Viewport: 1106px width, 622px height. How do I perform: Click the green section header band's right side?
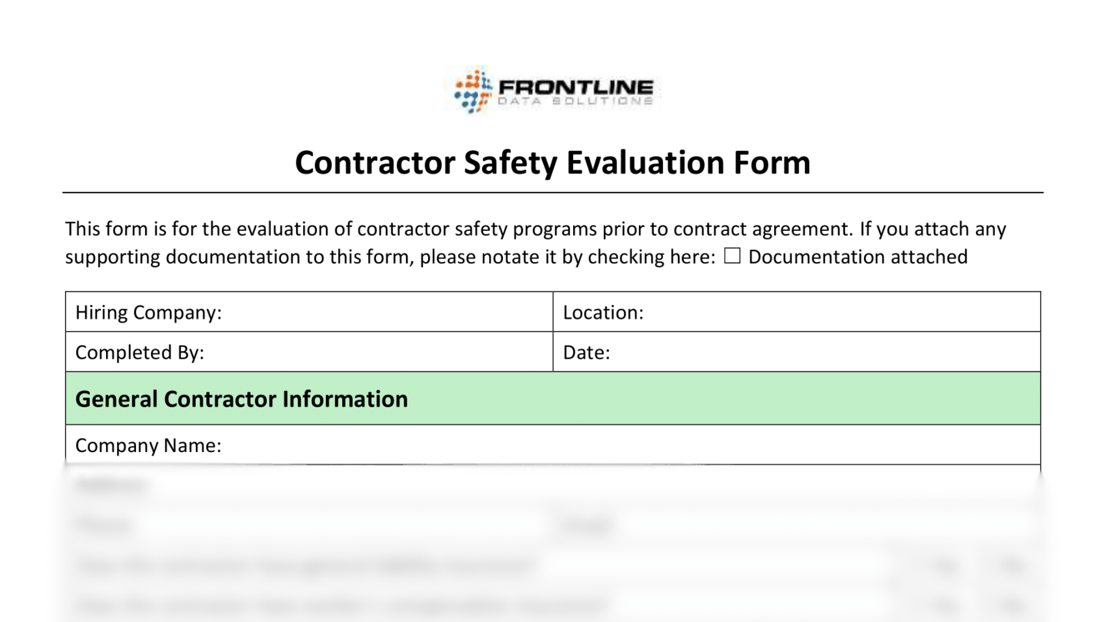click(922, 399)
